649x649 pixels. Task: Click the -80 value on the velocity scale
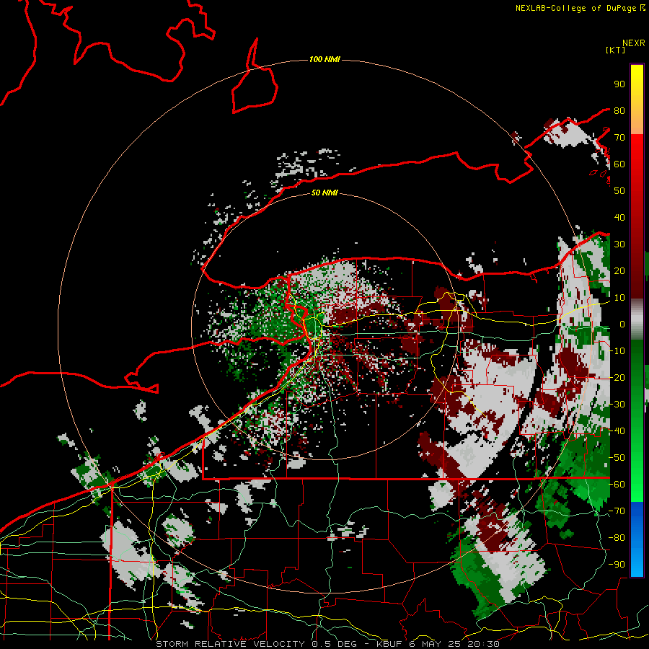click(x=617, y=538)
